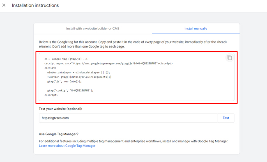Screen dimensions: 267x162
Task: Click the closing /script tag line
Action: point(51,95)
